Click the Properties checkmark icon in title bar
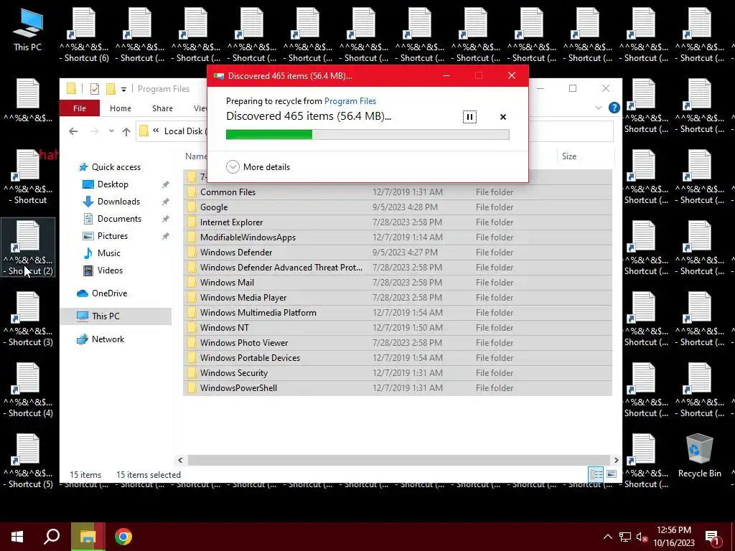Screen dimensions: 735x551 94,88
